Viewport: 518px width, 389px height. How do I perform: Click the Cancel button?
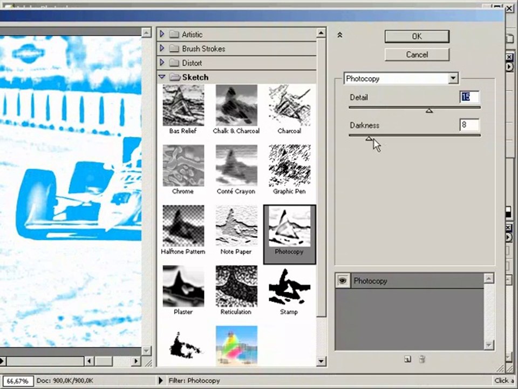point(417,55)
